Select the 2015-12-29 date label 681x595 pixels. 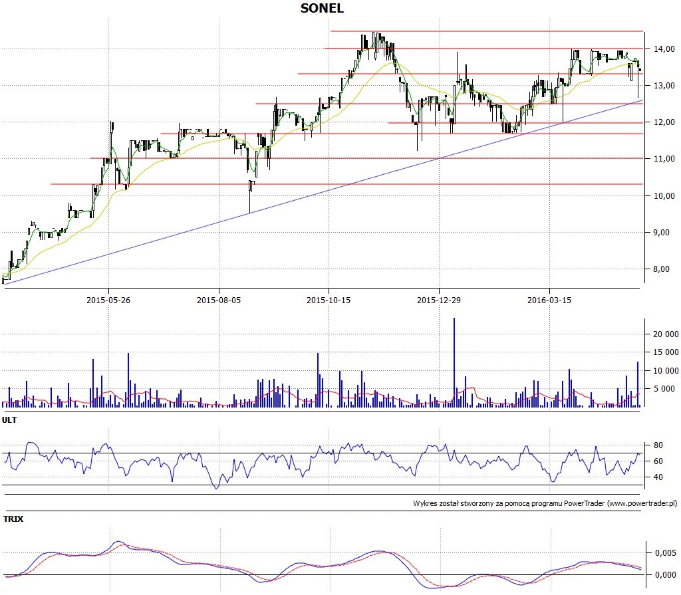click(x=439, y=300)
